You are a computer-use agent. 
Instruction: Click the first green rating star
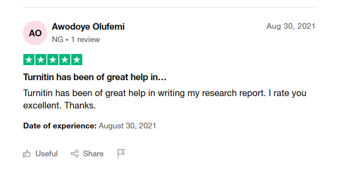(x=29, y=60)
